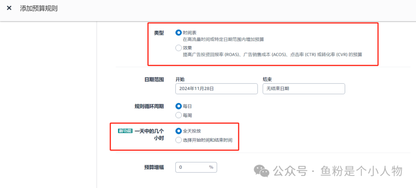Screen dimensions: 416x188
Task: Choose 每日 as the rule recurrence
Action: tap(179, 106)
